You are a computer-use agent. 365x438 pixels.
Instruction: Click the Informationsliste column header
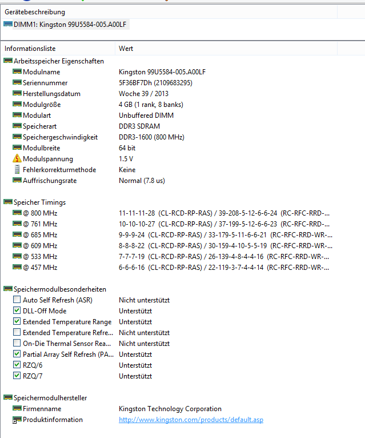point(30,49)
